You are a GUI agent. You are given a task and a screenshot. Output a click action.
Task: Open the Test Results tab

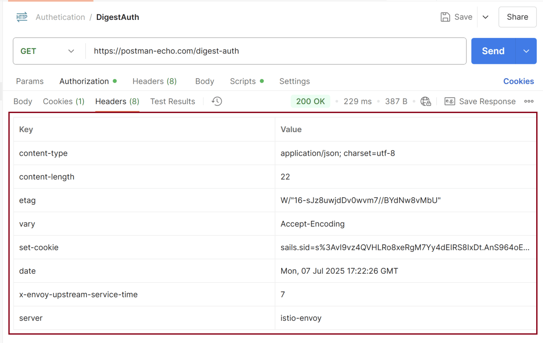click(x=172, y=101)
